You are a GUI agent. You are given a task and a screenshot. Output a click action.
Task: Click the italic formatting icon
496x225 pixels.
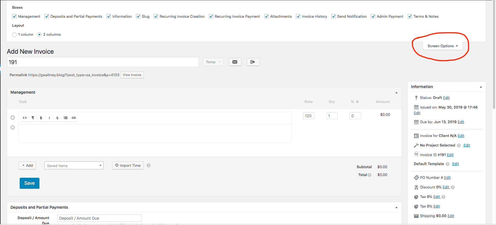coord(49,118)
